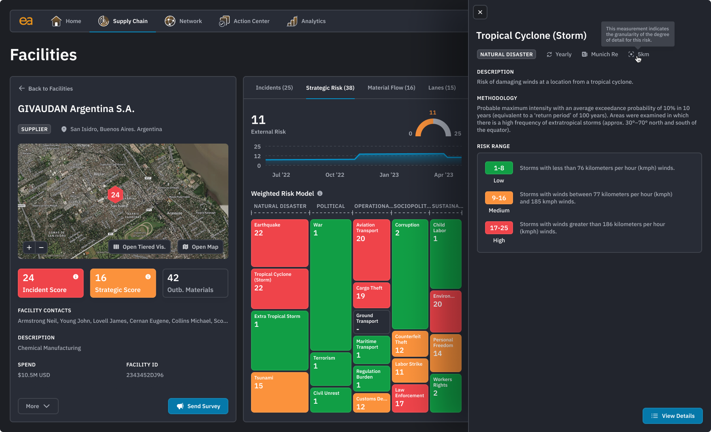Click the Munich Re source icon
The image size is (711, 432).
pos(585,54)
